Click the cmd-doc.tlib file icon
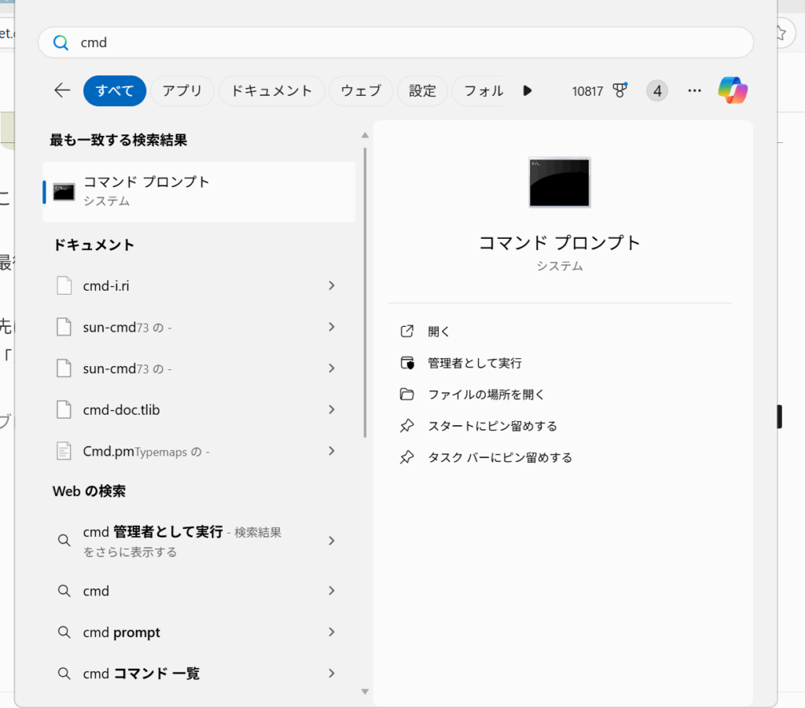The height and width of the screenshot is (708, 805). click(x=64, y=409)
